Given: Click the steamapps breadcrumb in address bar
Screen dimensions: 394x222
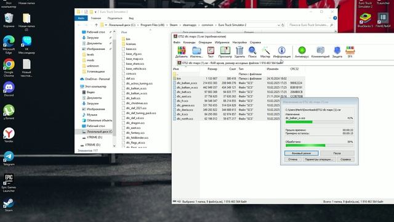Looking at the screenshot, I should (189, 25).
